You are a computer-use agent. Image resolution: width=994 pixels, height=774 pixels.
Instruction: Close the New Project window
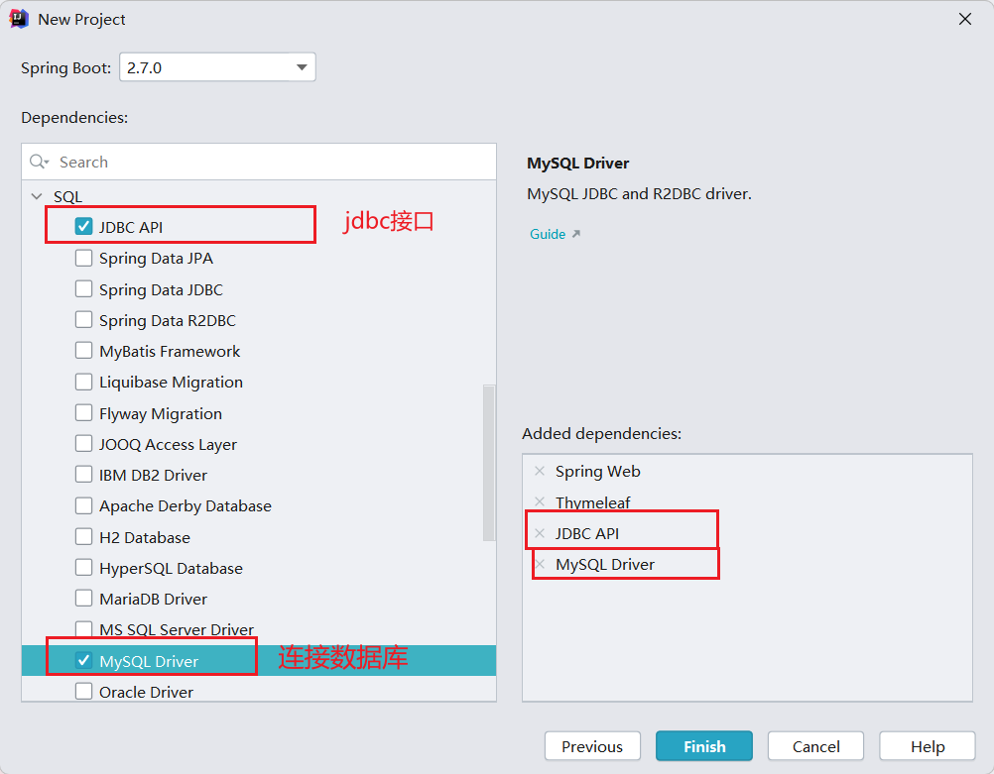click(965, 19)
